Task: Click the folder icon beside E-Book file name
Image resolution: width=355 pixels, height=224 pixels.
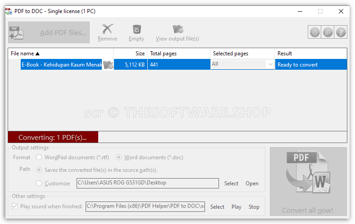Action: pos(108,65)
